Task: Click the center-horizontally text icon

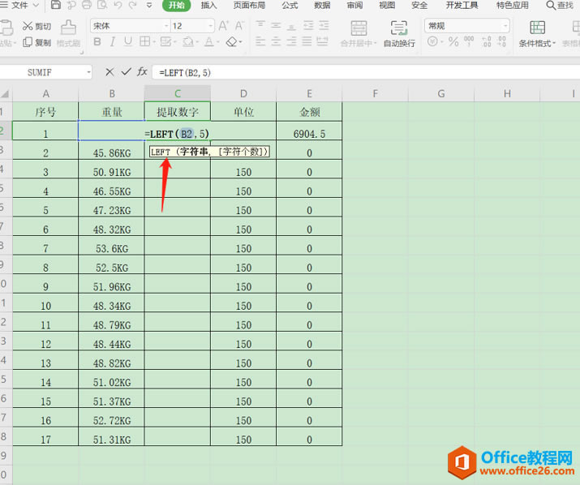Action: pyautogui.click(x=276, y=41)
